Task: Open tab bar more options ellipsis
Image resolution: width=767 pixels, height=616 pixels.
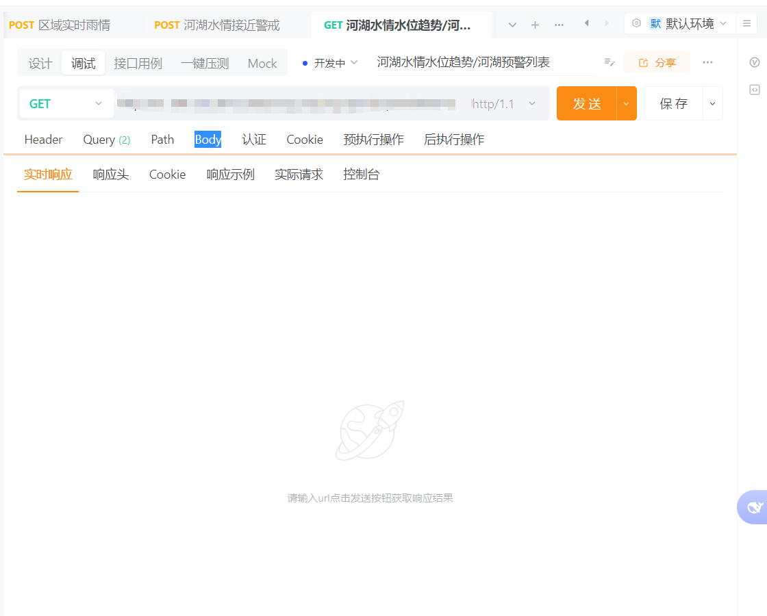Action: point(559,25)
